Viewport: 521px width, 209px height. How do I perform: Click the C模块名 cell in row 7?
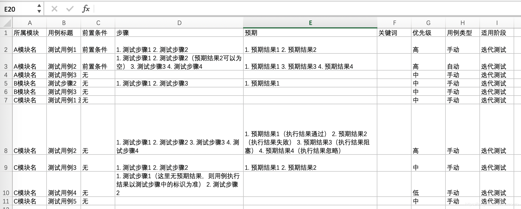(29, 100)
